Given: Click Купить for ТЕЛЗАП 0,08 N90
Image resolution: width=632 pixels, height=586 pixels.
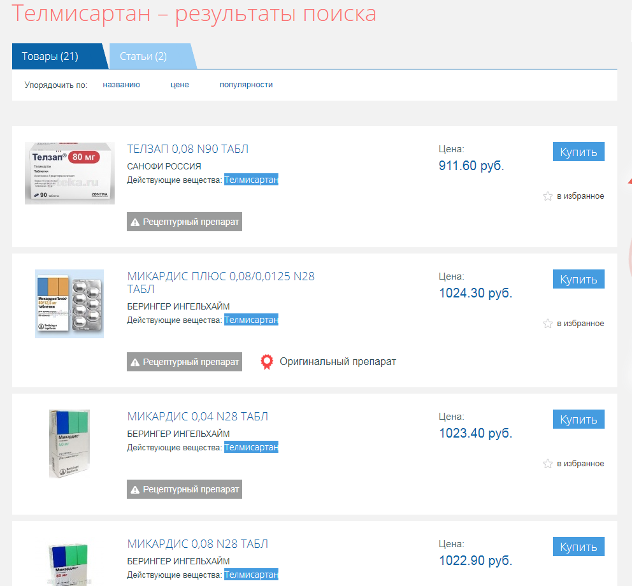Looking at the screenshot, I should pos(578,152).
